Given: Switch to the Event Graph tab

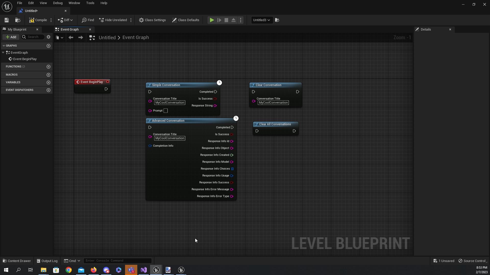Looking at the screenshot, I should pos(69,30).
